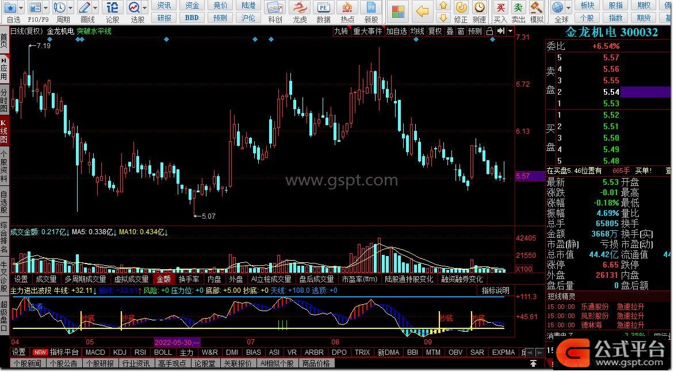Switch to the MACD indicator tab
674x372 pixels.
click(x=95, y=352)
